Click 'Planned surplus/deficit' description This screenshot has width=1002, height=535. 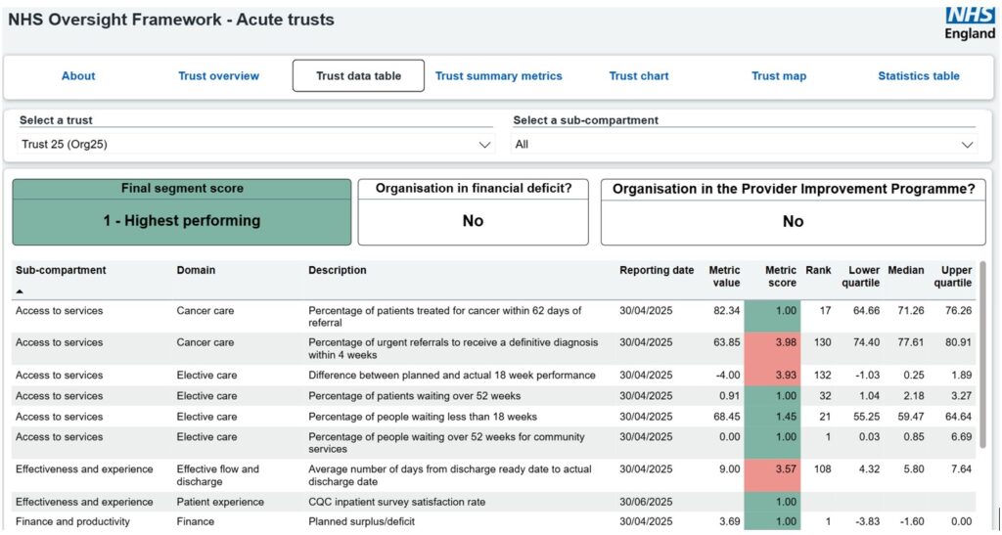(362, 521)
